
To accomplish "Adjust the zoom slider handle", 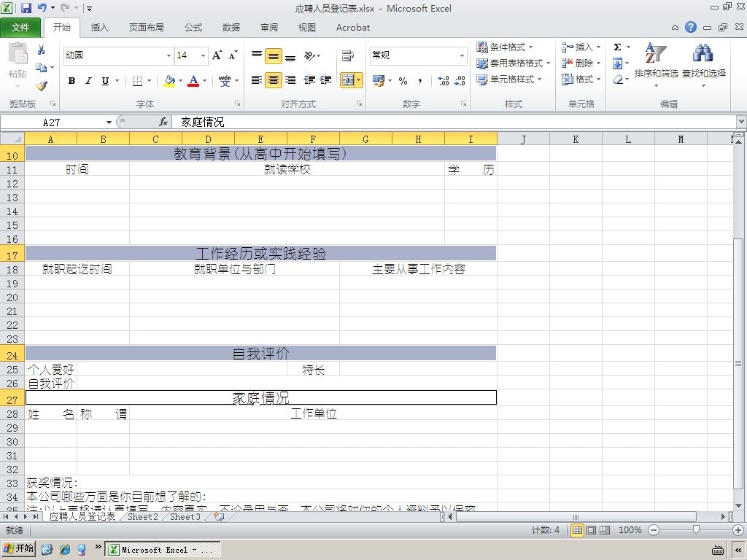I will [x=696, y=530].
